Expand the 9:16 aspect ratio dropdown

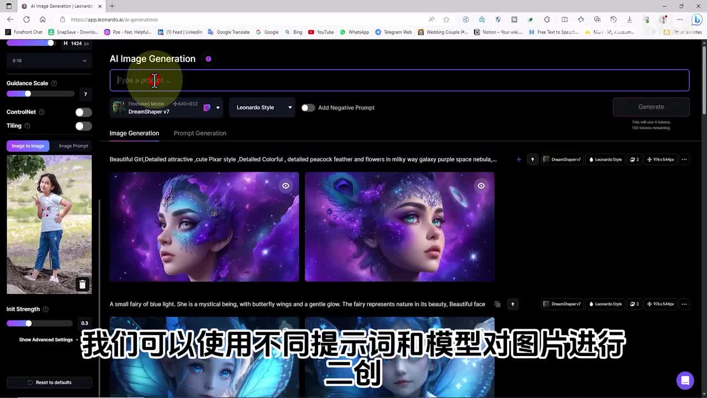(x=49, y=61)
